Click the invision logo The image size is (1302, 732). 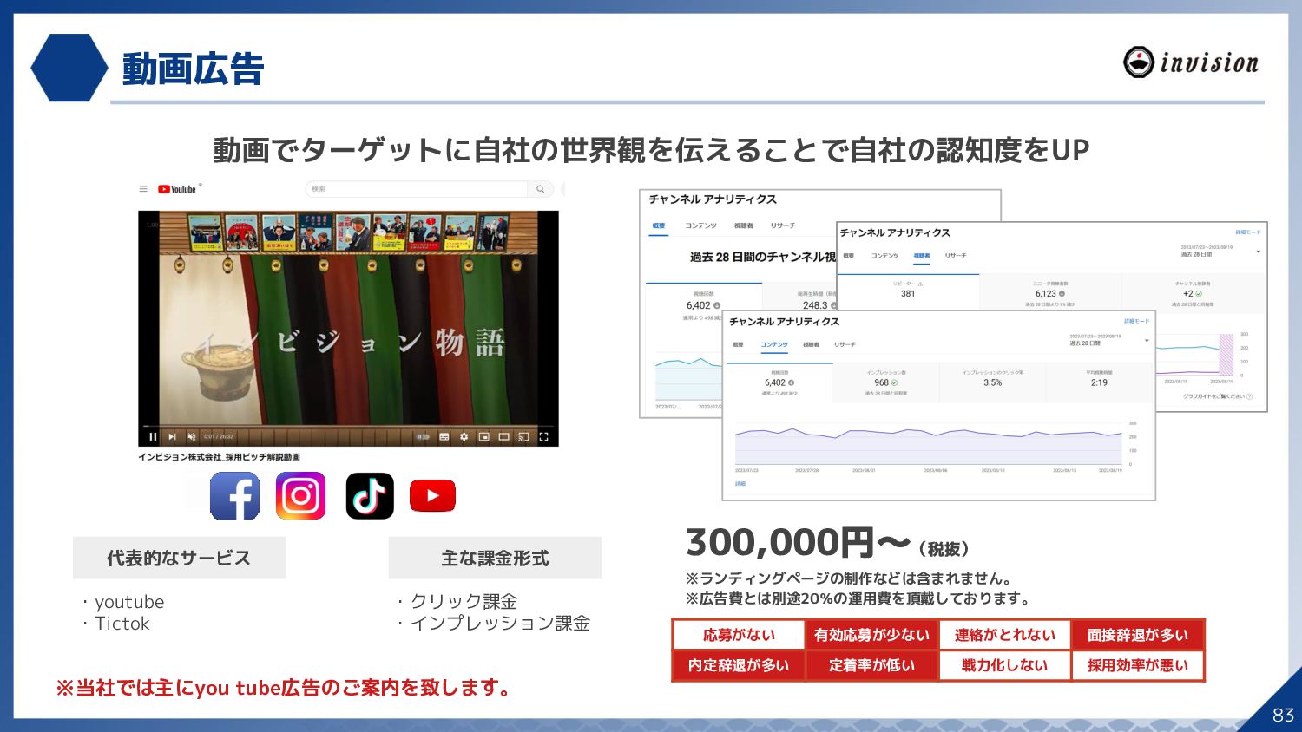point(1191,62)
